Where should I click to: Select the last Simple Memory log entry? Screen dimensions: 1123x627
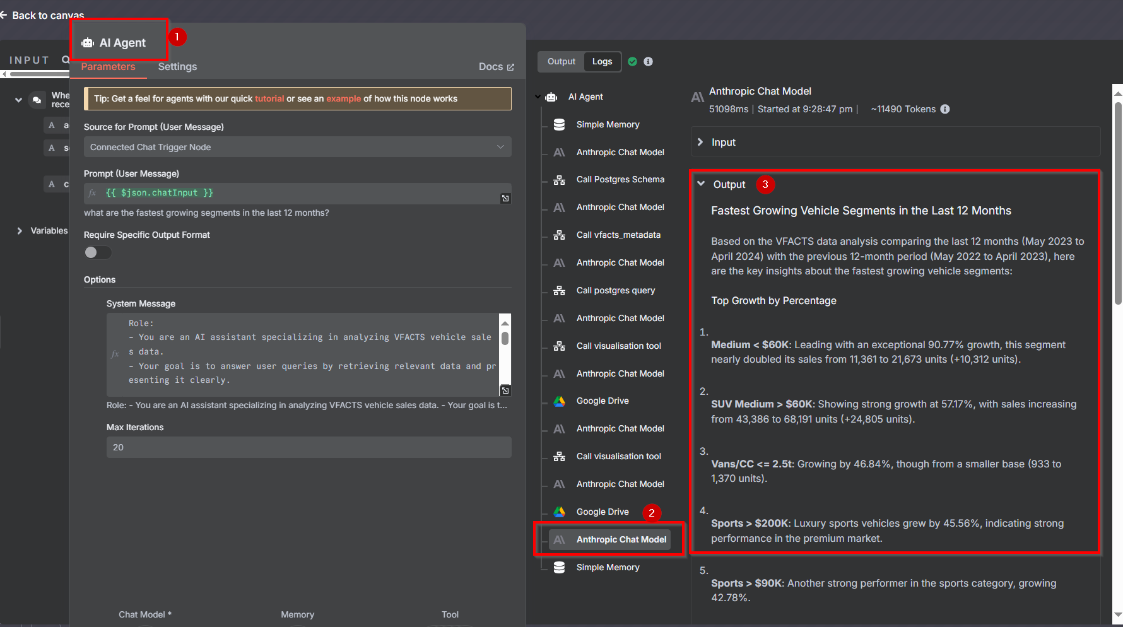pyautogui.click(x=608, y=568)
